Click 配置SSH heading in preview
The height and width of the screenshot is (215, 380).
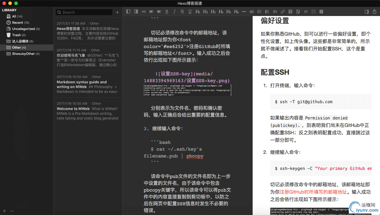point(275,72)
